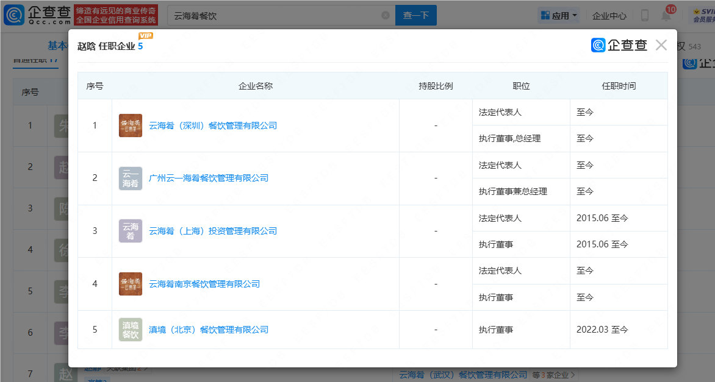Click 执行董事,总经理 position cell
The height and width of the screenshot is (382, 715).
(x=521, y=138)
